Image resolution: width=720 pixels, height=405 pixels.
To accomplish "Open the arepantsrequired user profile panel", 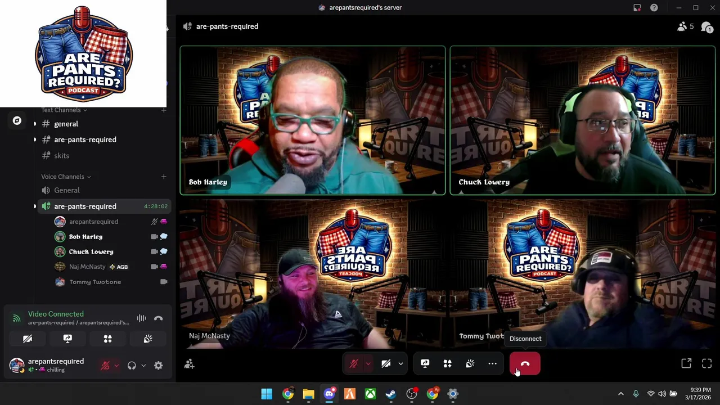I will 47,365.
